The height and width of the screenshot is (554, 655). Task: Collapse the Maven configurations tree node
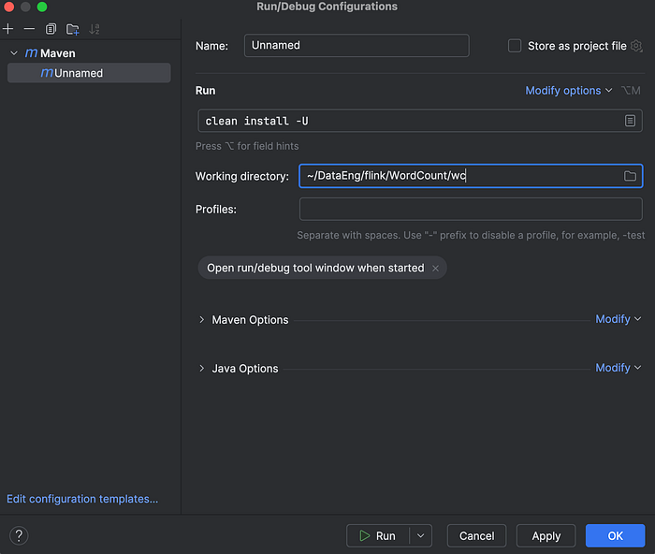point(13,53)
